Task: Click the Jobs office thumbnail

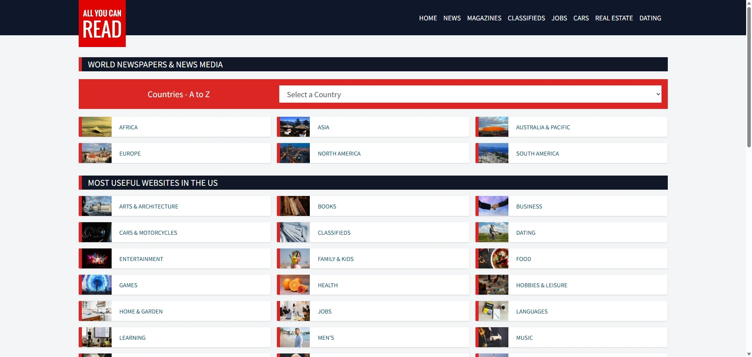Action: [295, 311]
